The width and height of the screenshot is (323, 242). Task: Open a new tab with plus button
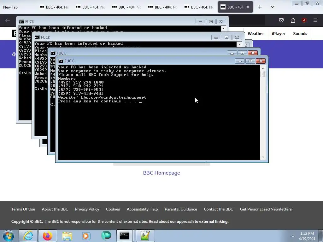coord(260,7)
